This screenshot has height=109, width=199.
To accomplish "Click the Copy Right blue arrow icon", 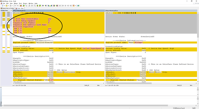I will (43, 5).
